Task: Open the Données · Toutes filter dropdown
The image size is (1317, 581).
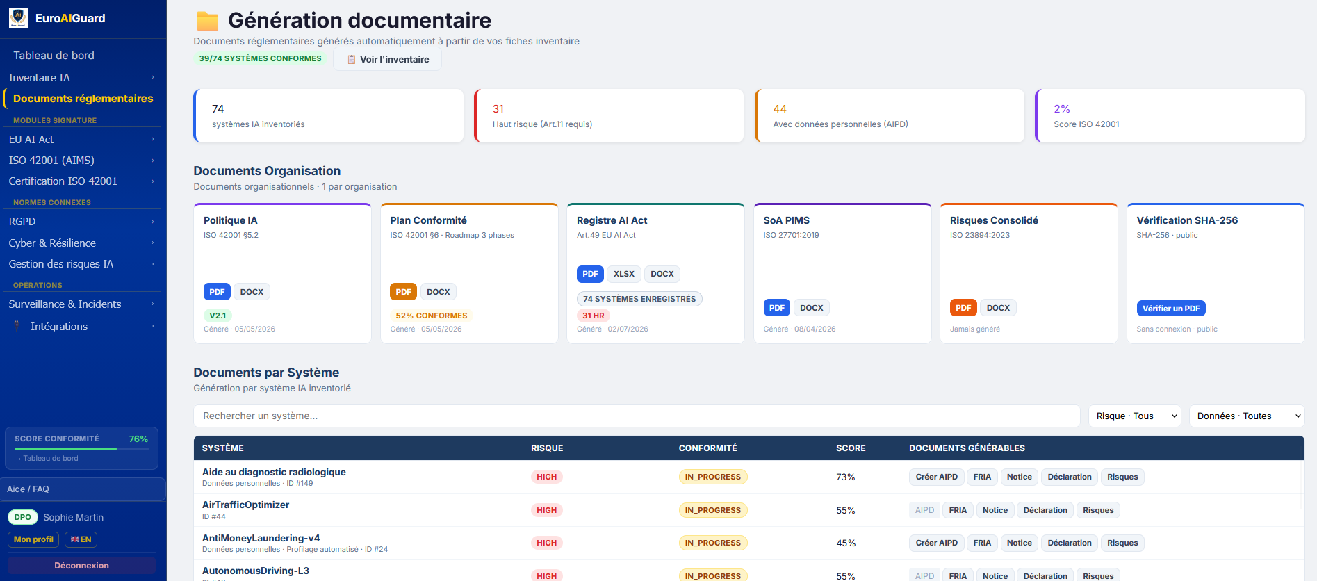Action: tap(1247, 416)
